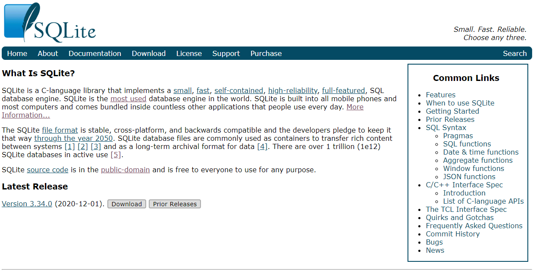The image size is (533, 273).
Task: Select 'JSON functions' in Common Links
Action: (x=469, y=177)
